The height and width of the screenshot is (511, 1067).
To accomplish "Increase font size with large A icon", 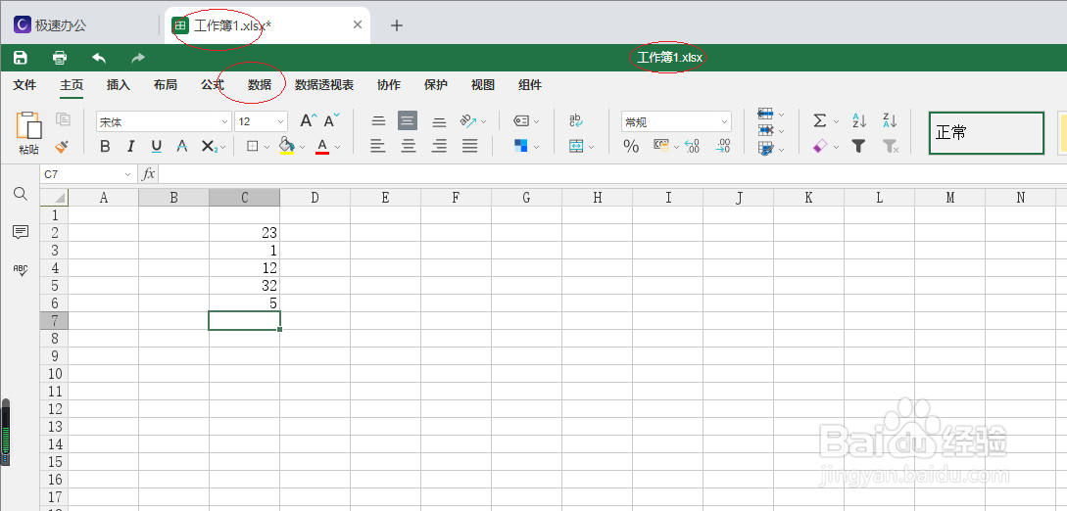I will coord(309,121).
